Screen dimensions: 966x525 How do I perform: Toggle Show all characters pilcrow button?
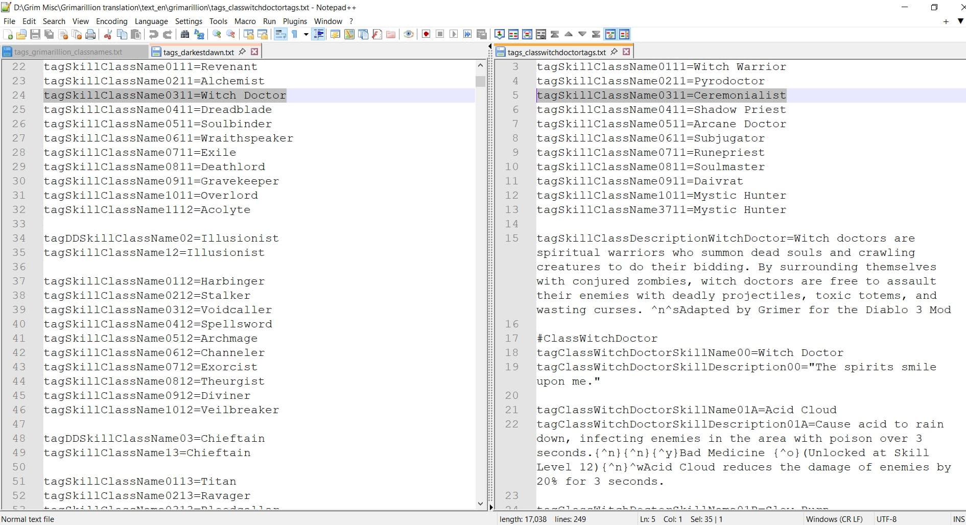(x=295, y=34)
